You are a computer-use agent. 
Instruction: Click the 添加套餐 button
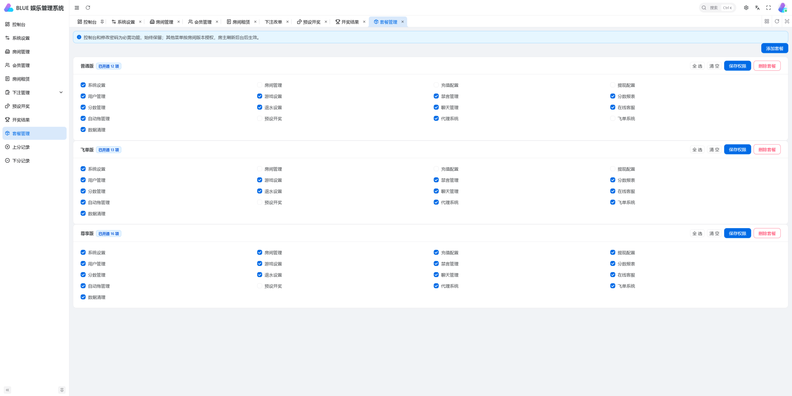[x=774, y=49]
